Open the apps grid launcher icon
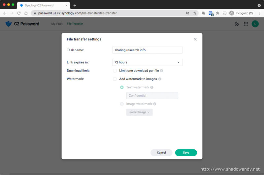This screenshot has width=264, height=175. click(246, 24)
